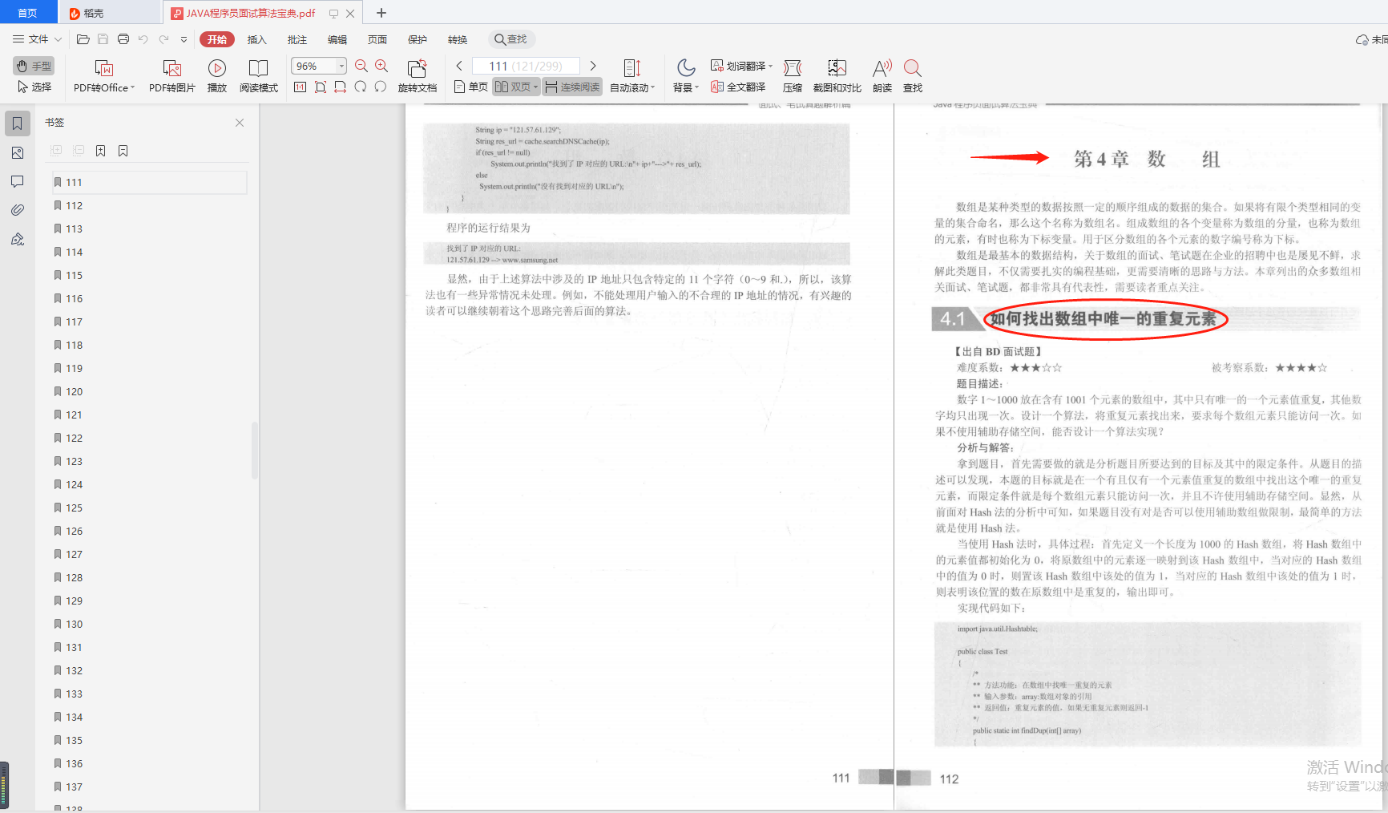Image resolution: width=1388 pixels, height=813 pixels.
Task: Click the fit page icon
Action: tap(321, 87)
